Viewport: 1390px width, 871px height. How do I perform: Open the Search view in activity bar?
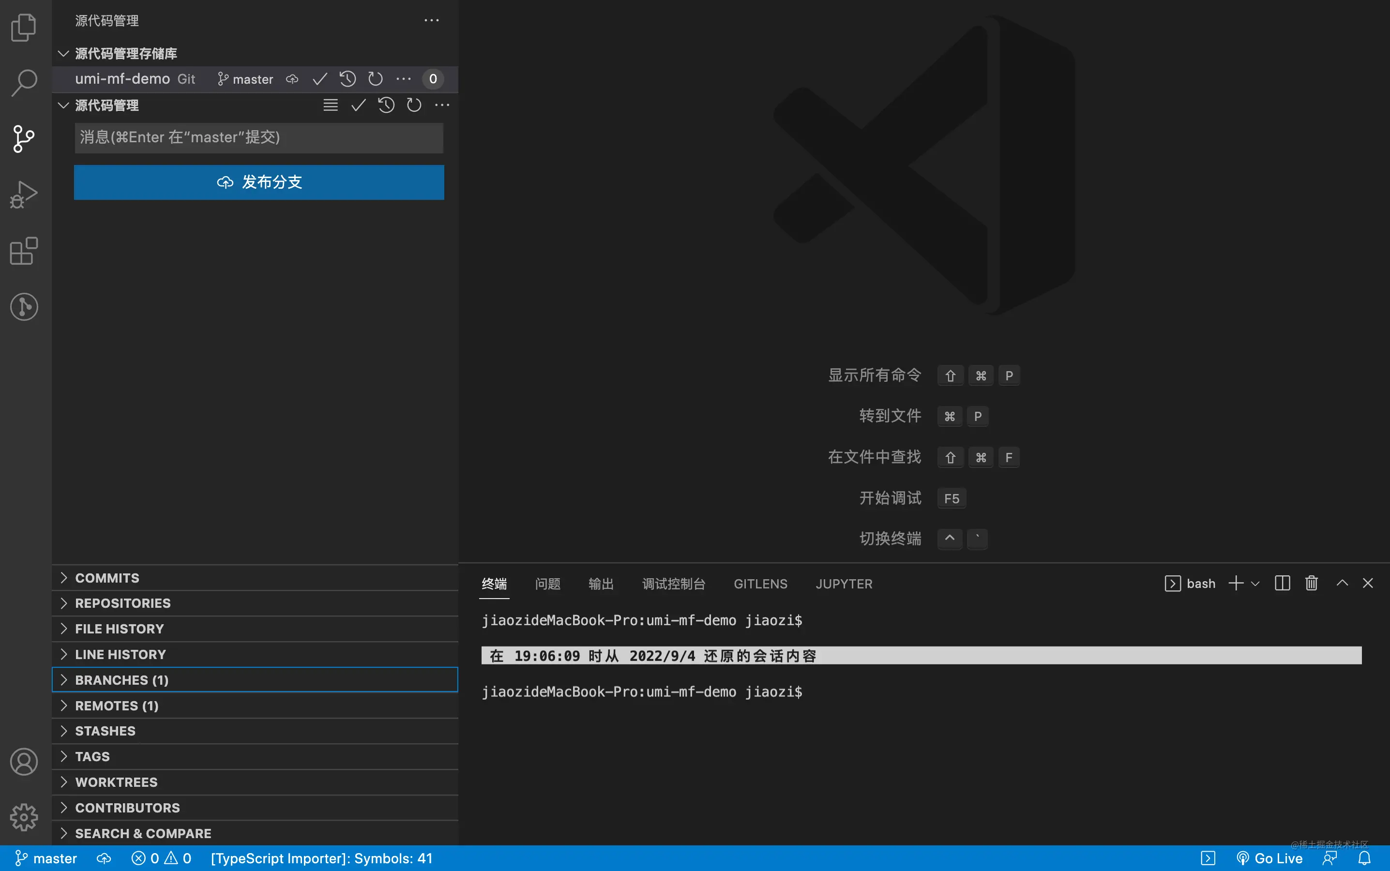tap(24, 82)
